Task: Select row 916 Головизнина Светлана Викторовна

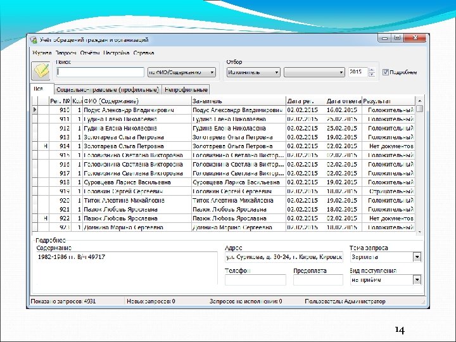Action: click(224, 164)
